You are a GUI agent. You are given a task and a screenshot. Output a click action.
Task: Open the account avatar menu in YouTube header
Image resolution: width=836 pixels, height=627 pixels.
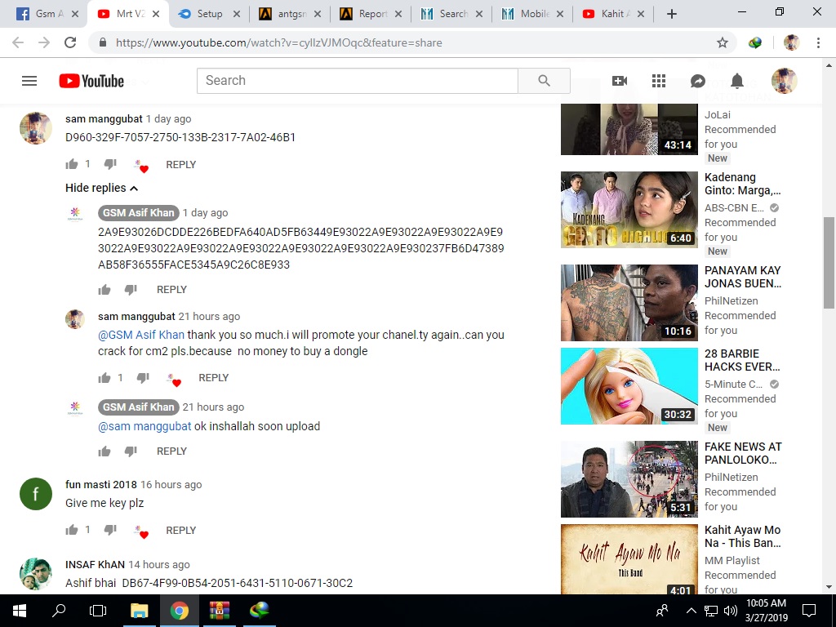pos(784,81)
